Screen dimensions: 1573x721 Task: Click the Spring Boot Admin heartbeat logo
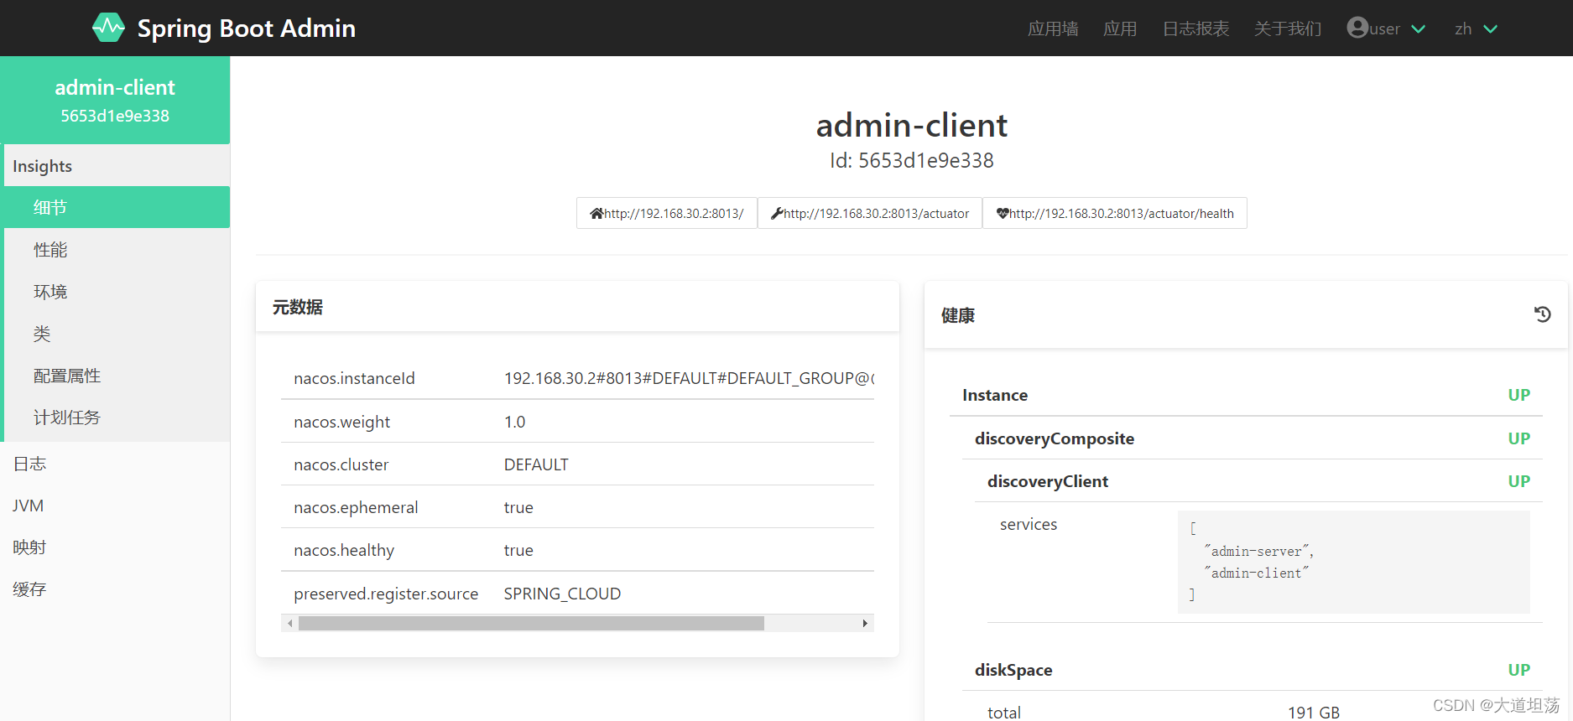pos(108,28)
